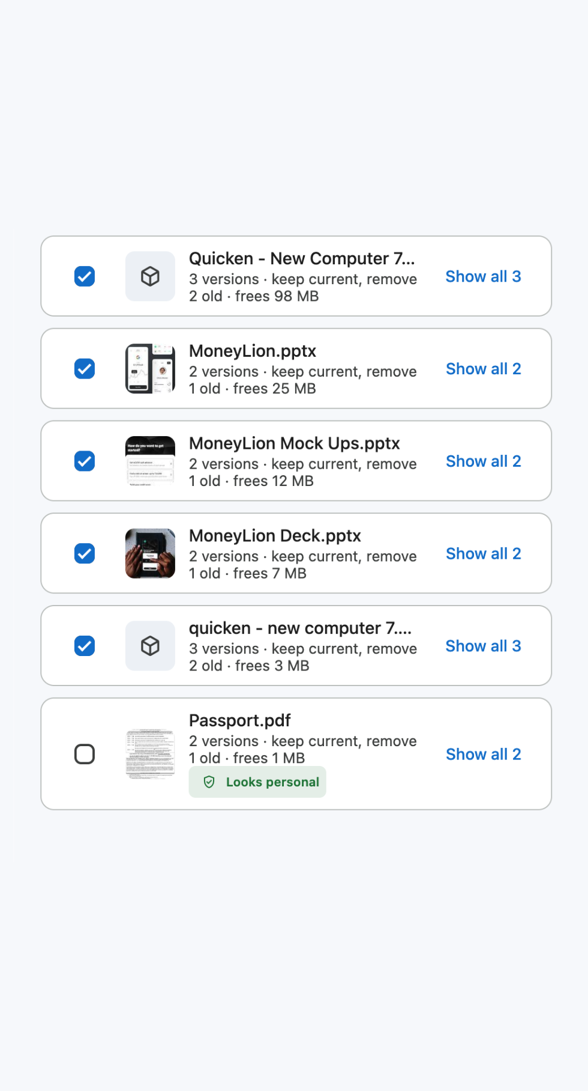Viewport: 588px width, 1091px height.
Task: Uncheck the MoneyLion Deck.pptx checkbox
Action: pyautogui.click(x=85, y=553)
